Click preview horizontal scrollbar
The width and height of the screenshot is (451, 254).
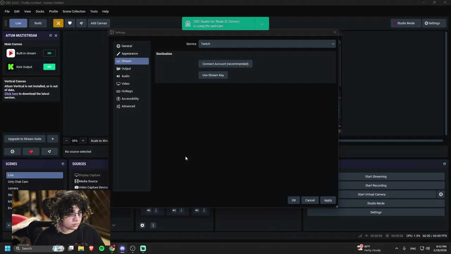pyautogui.click(x=390, y=141)
